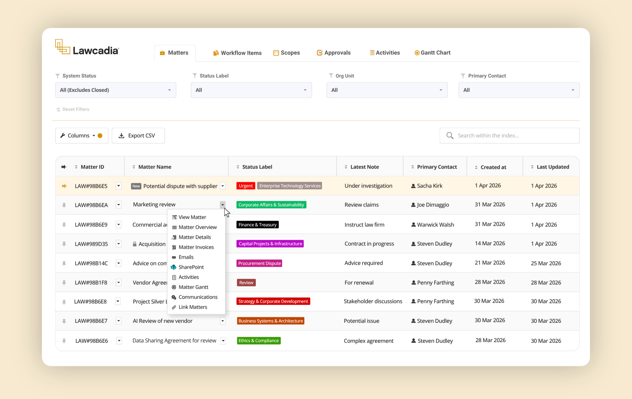Pin the LAW#98B6E6 matter row
The width and height of the screenshot is (632, 399).
[x=64, y=341]
